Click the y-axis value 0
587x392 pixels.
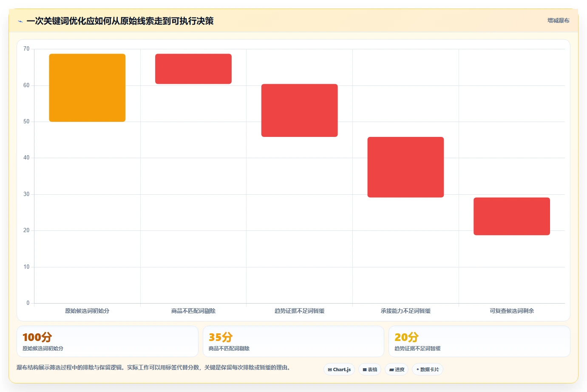[x=28, y=303]
